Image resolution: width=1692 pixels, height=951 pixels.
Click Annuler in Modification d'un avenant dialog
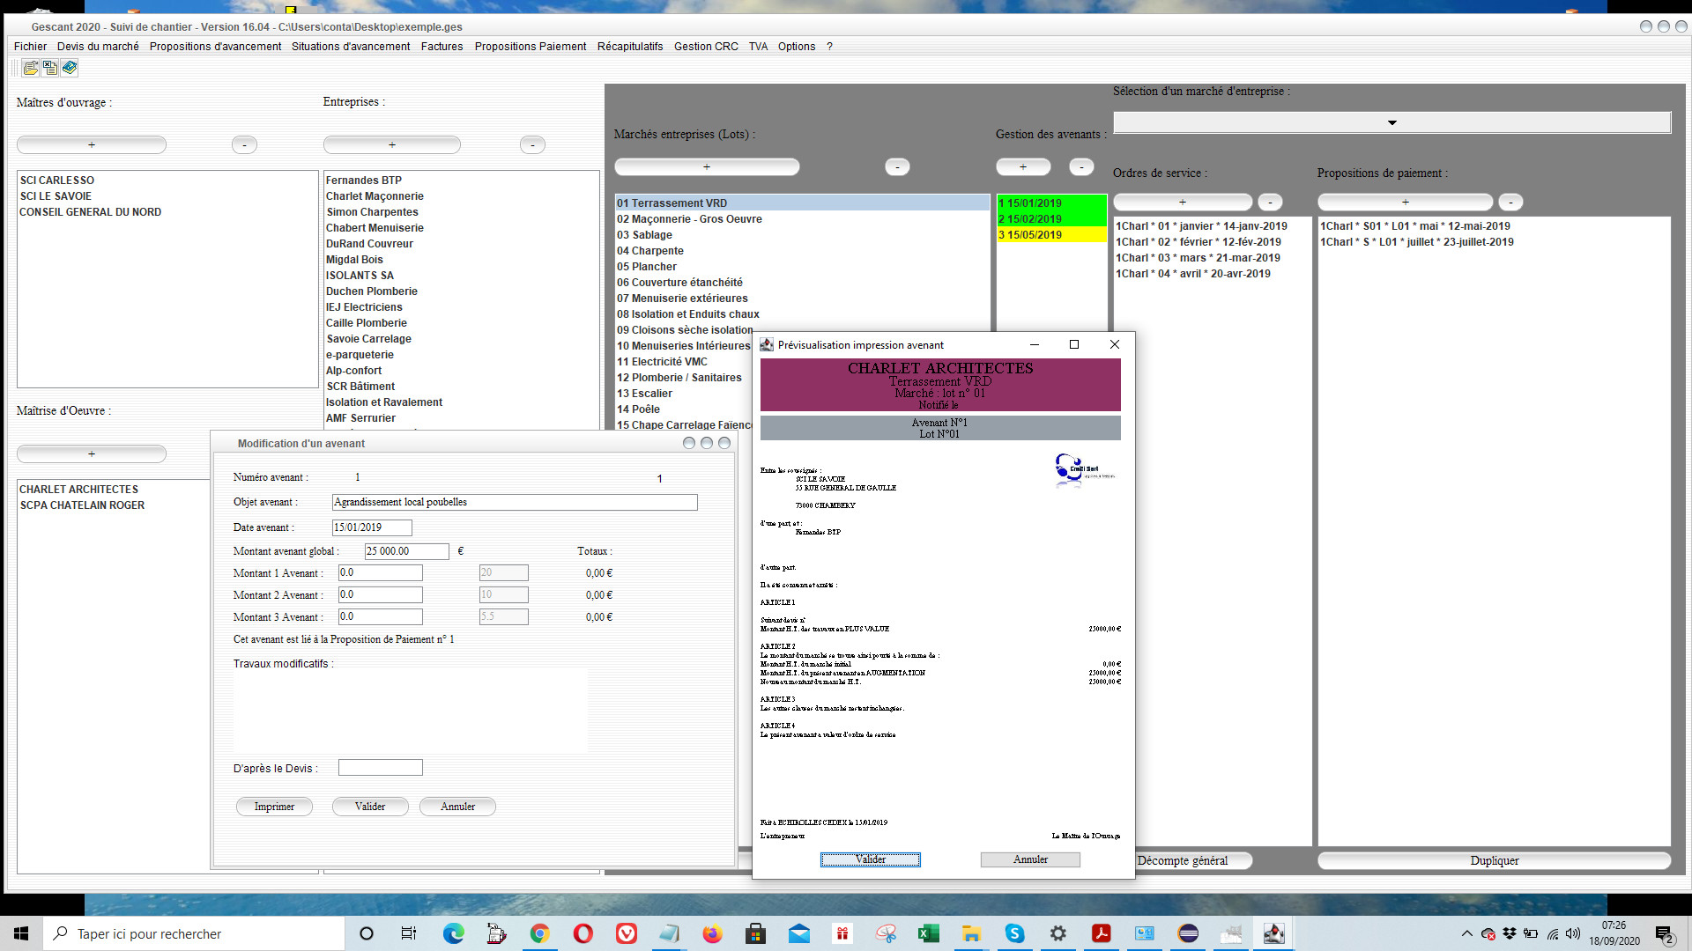(457, 807)
